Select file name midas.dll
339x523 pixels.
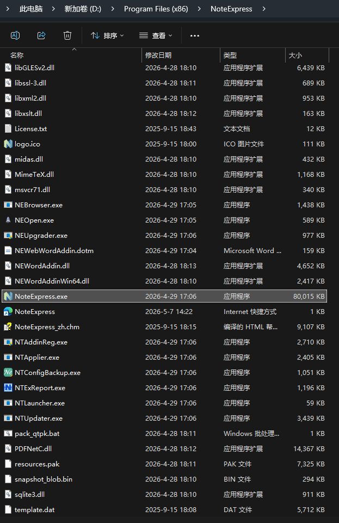click(x=29, y=159)
